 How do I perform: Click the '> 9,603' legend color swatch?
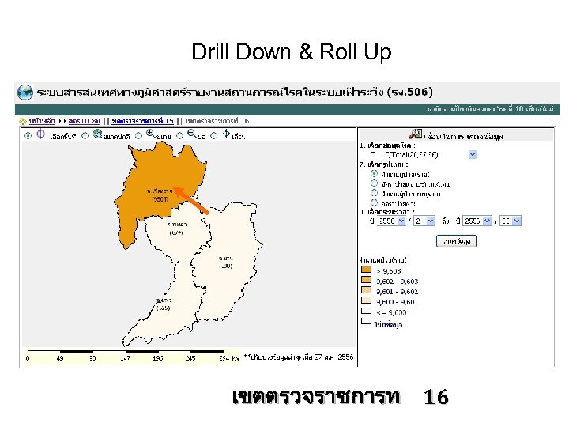367,270
